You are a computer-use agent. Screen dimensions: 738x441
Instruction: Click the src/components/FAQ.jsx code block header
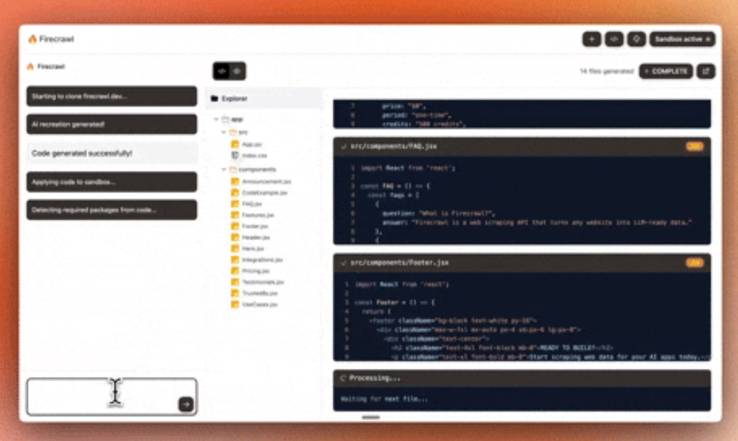(x=522, y=146)
